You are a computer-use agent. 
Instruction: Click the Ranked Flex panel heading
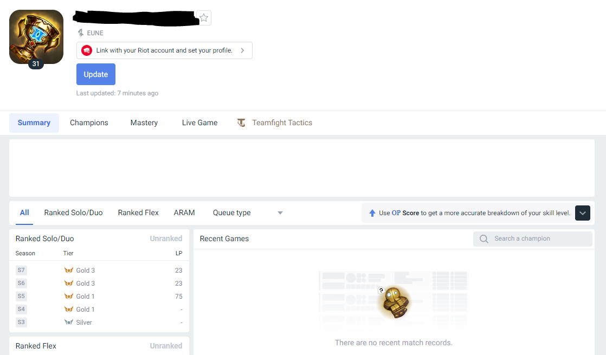coord(36,346)
